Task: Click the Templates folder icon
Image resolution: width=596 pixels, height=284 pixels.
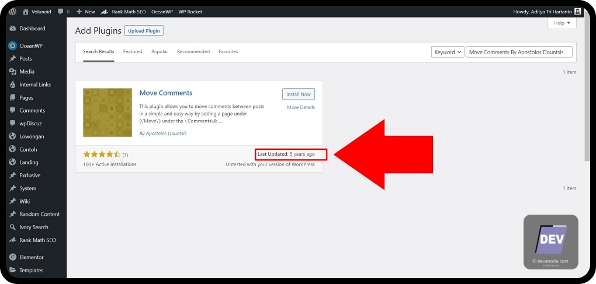Action: [x=13, y=270]
